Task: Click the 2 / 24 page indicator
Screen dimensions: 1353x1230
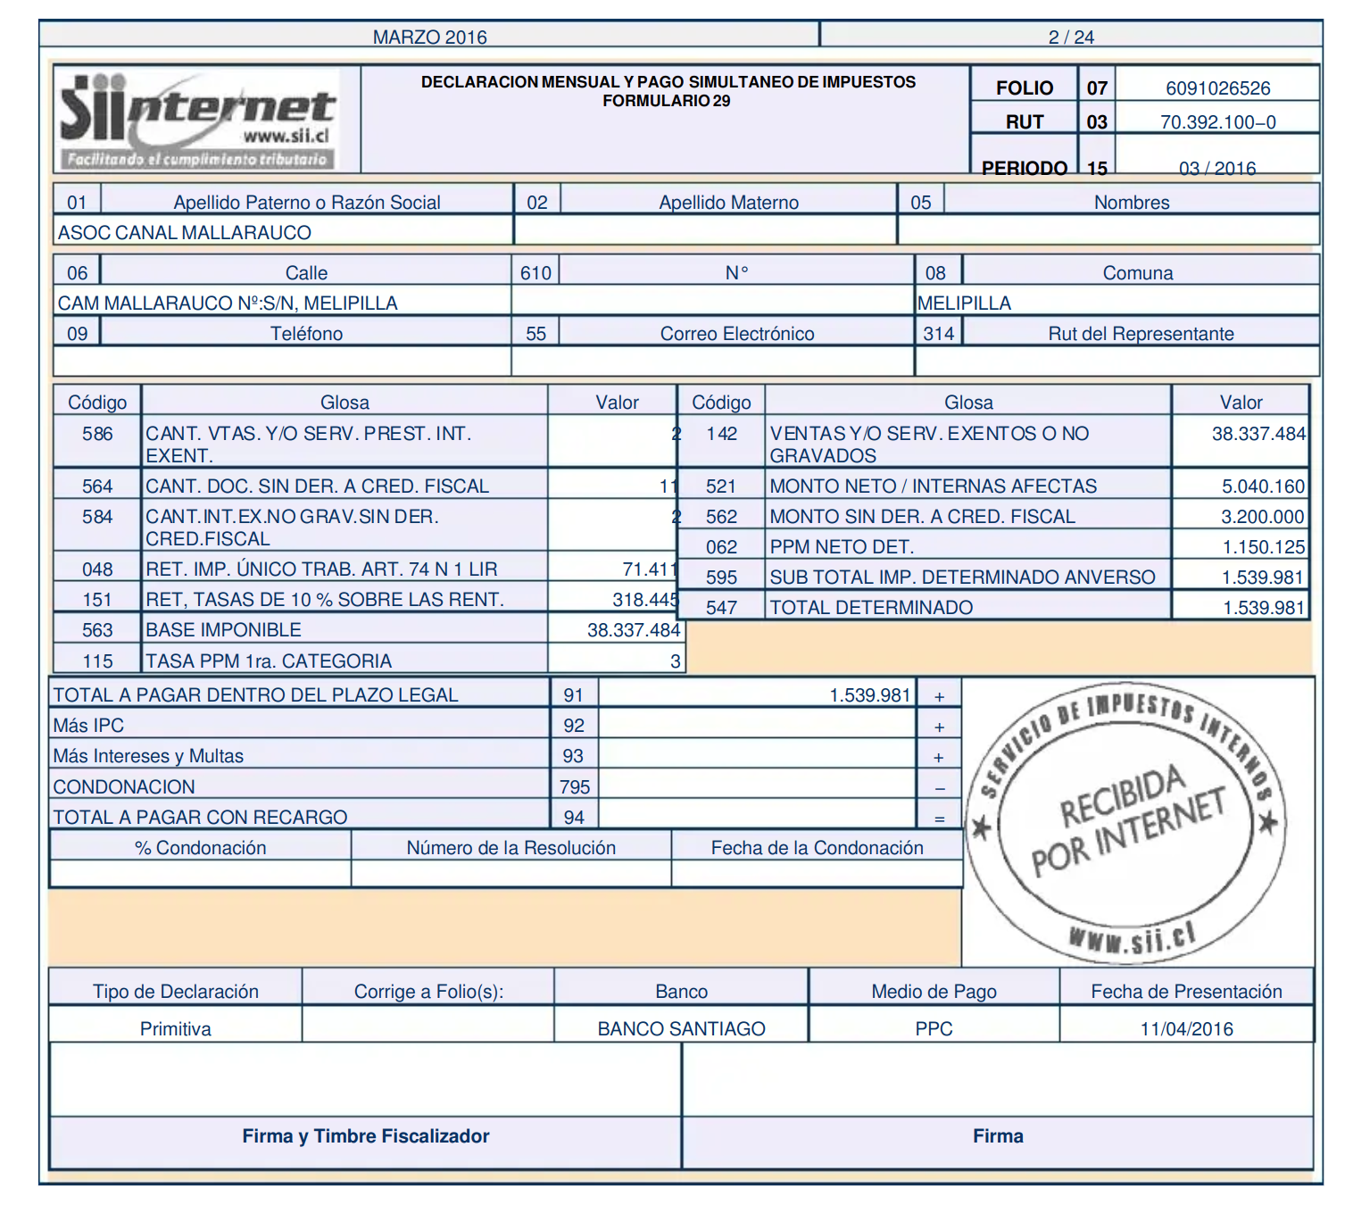Action: point(1070,37)
